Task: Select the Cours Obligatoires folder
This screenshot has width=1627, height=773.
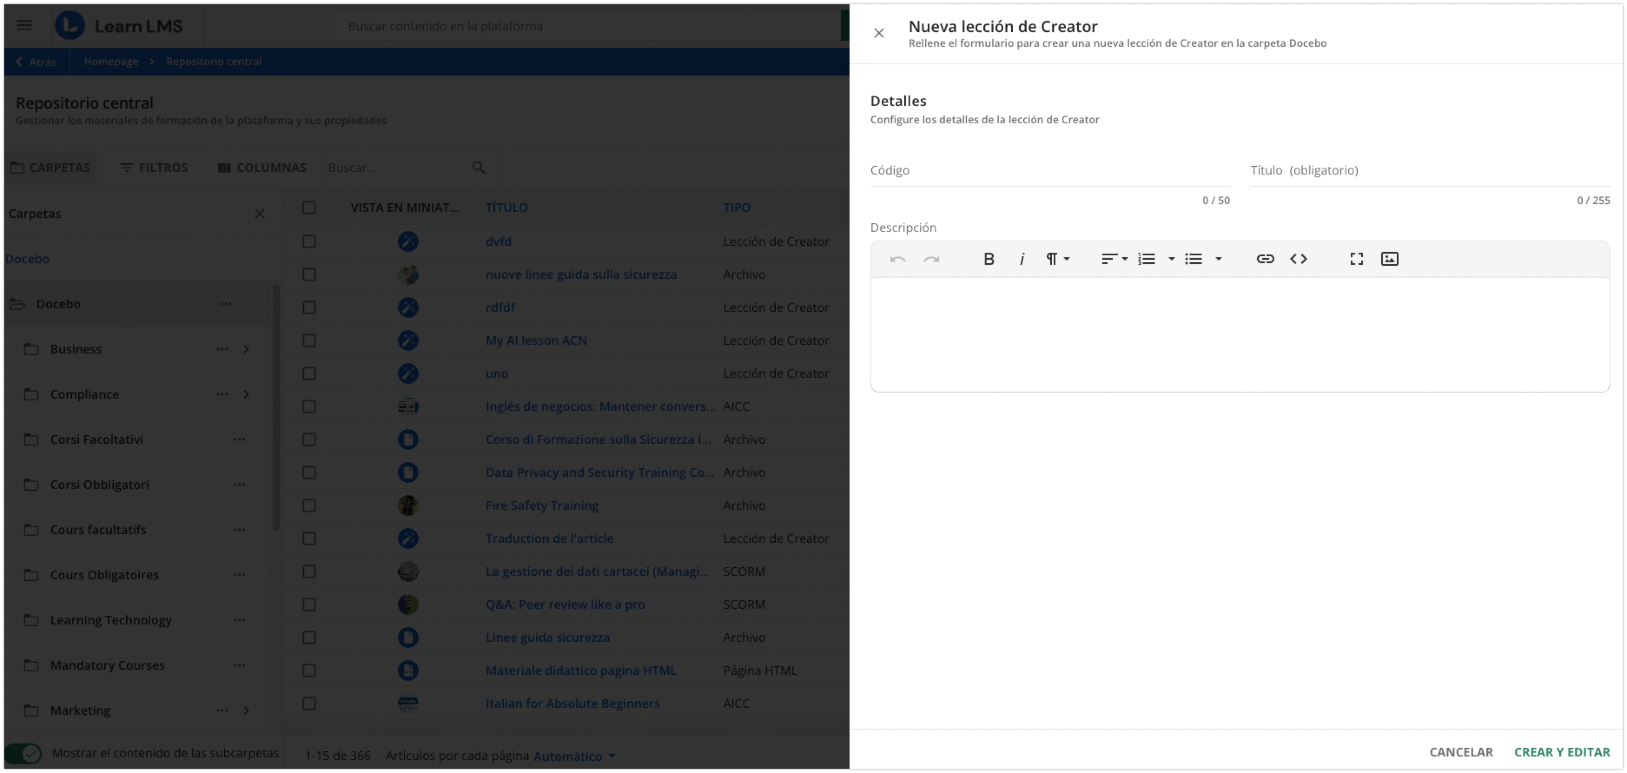Action: (x=104, y=575)
